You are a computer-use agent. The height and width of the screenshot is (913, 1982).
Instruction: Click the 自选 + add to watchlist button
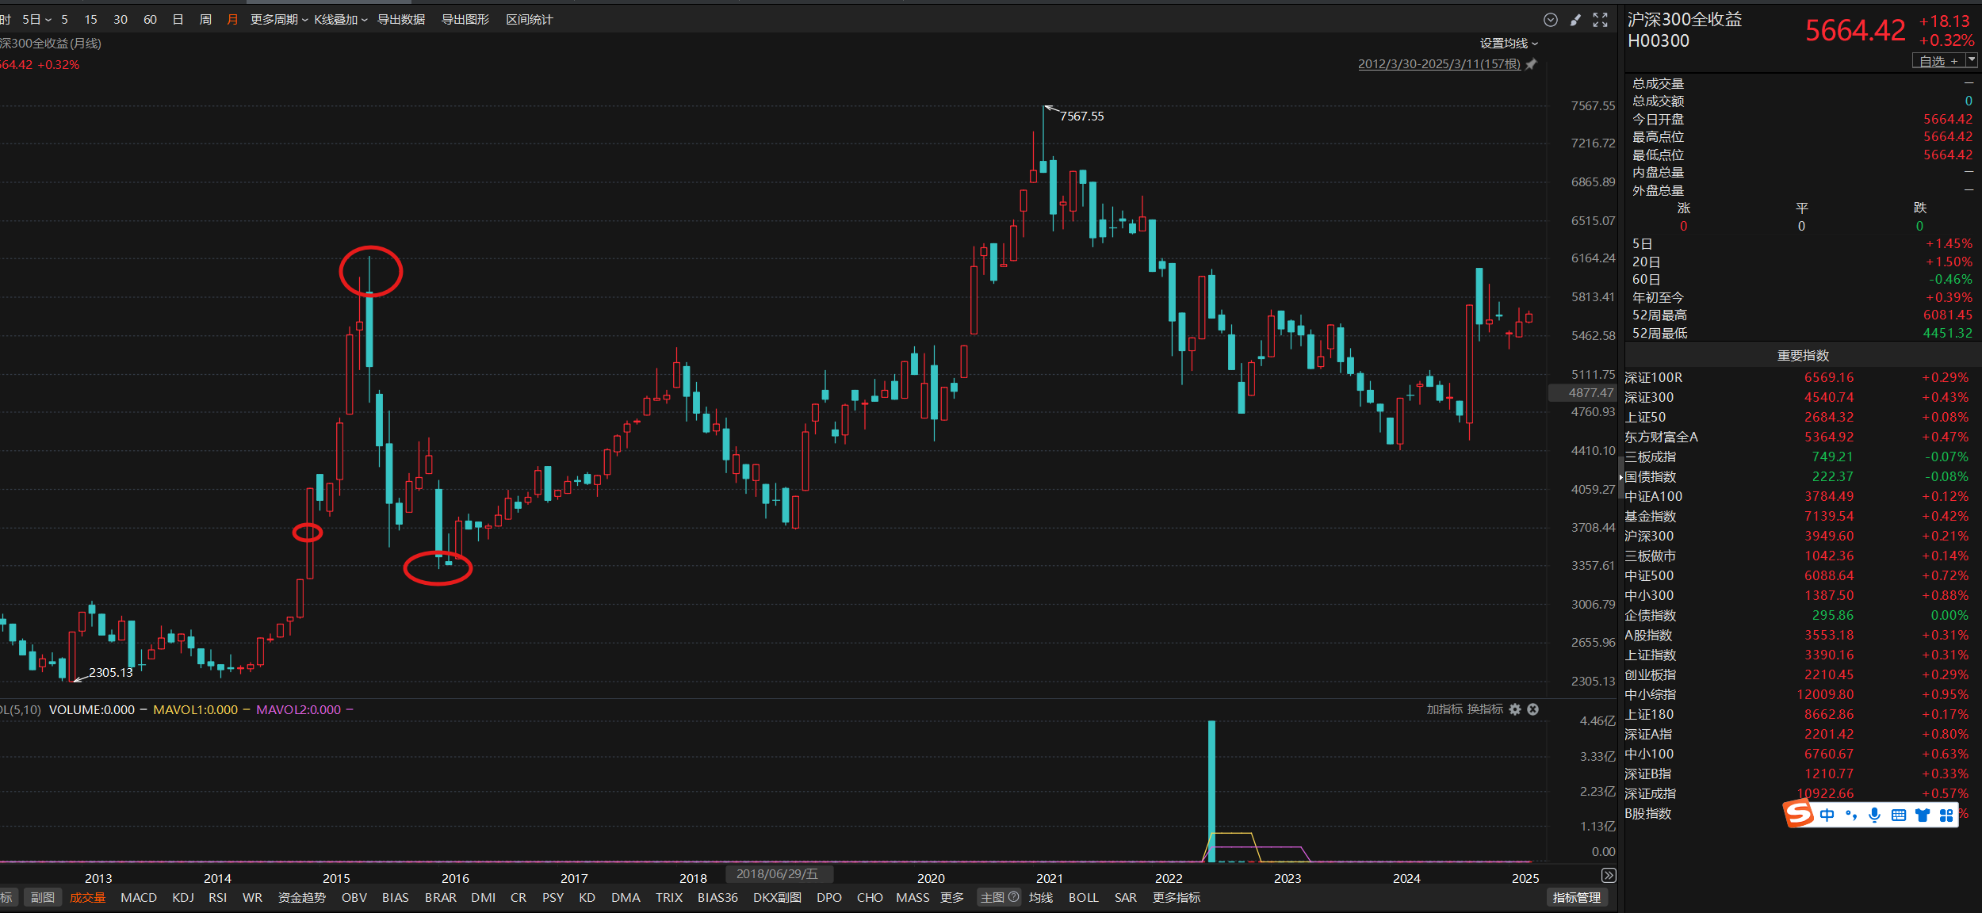pos(1938,61)
